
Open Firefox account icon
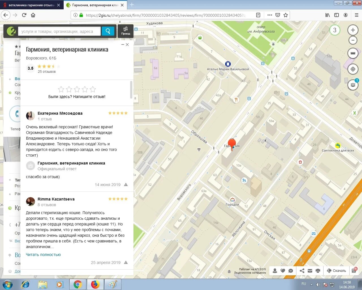(x=346, y=15)
